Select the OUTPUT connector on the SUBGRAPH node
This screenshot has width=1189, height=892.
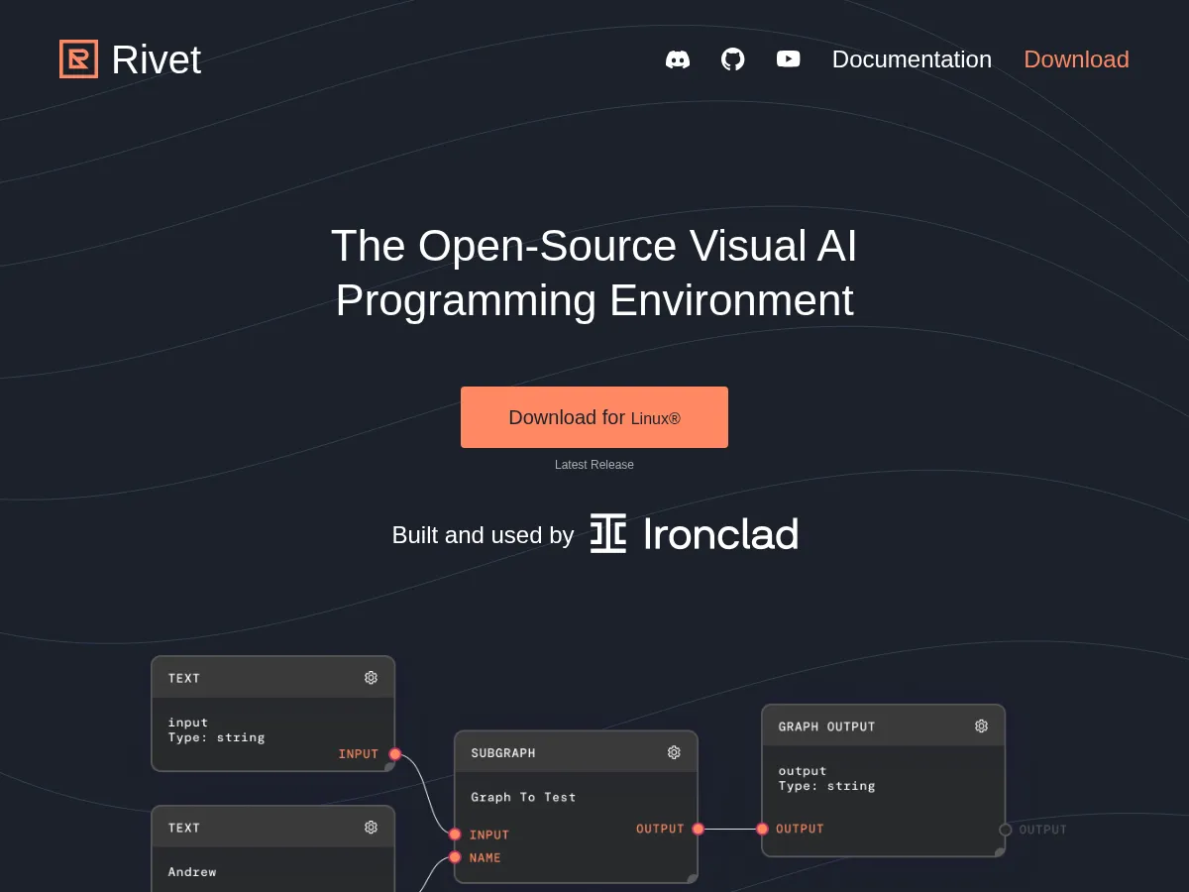(698, 829)
